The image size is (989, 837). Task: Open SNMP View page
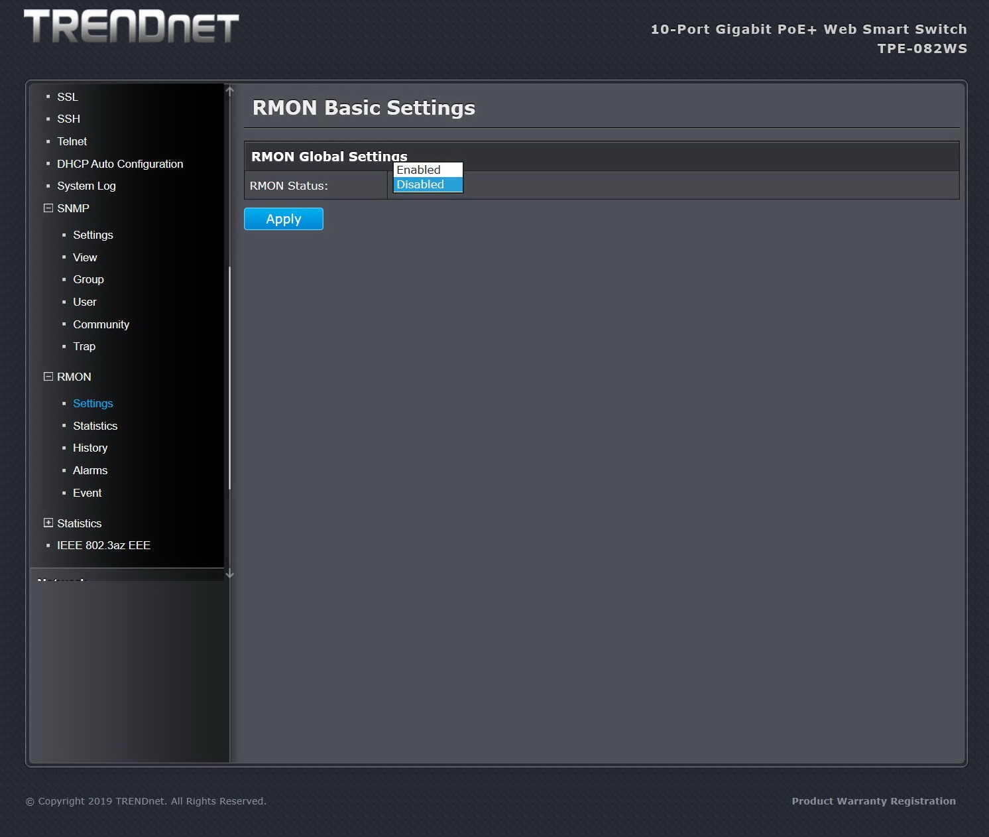[x=85, y=257]
